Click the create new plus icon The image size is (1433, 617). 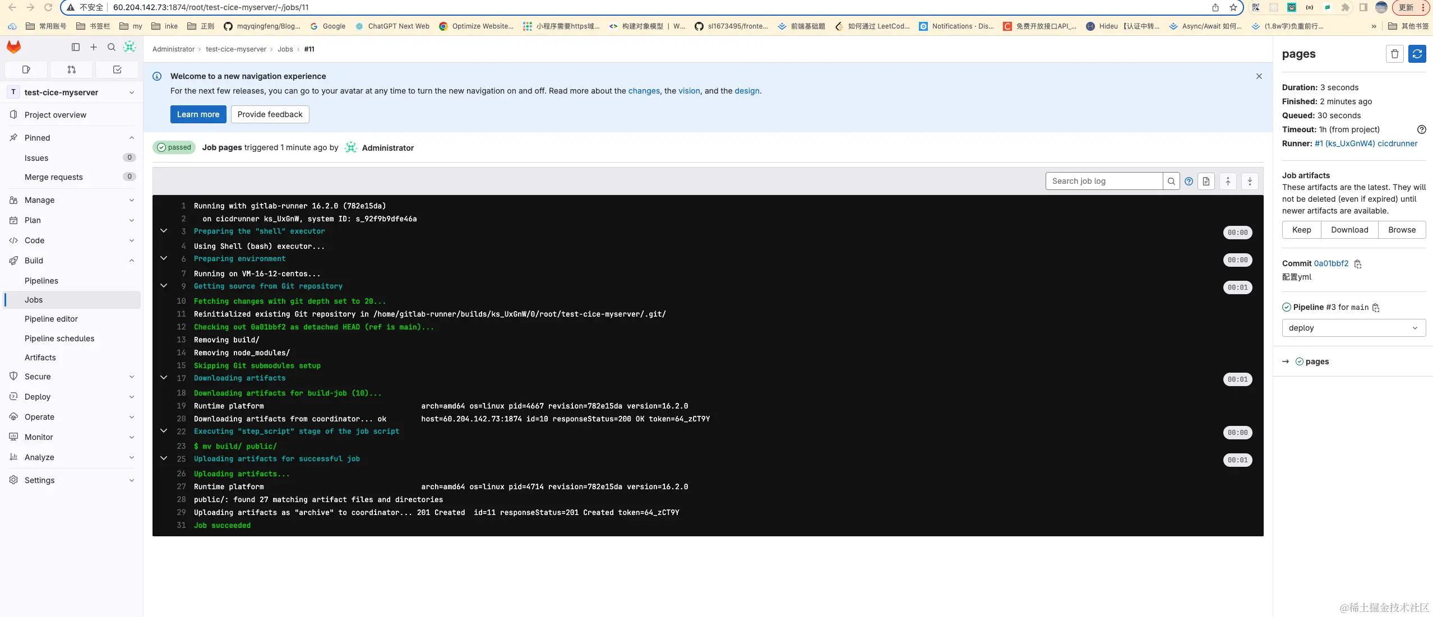(x=94, y=47)
